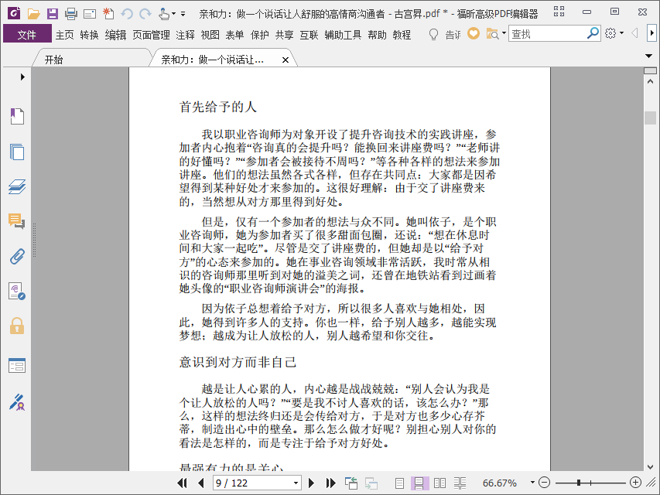Viewport: 660px width, 495px height.
Task: Open the Page Thumbnails panel
Action: 17,152
